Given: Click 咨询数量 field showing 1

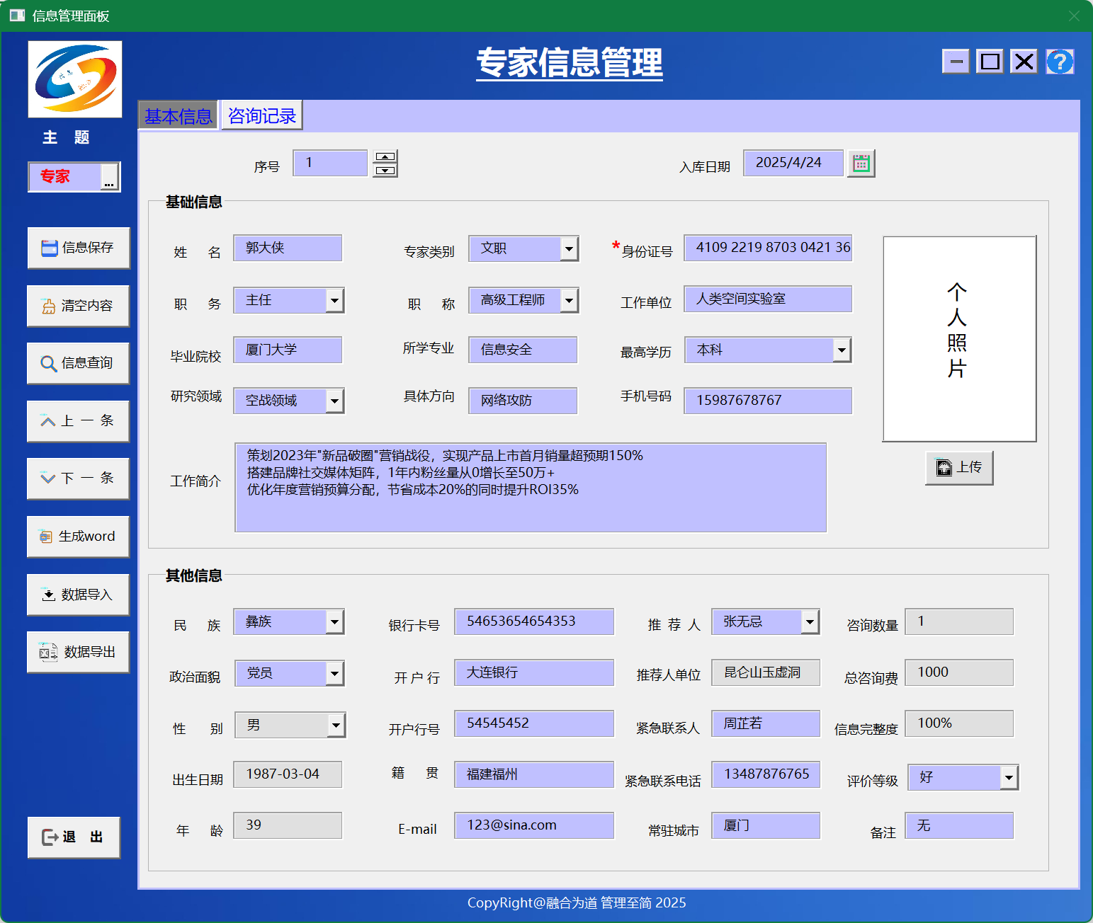Looking at the screenshot, I should tap(959, 621).
